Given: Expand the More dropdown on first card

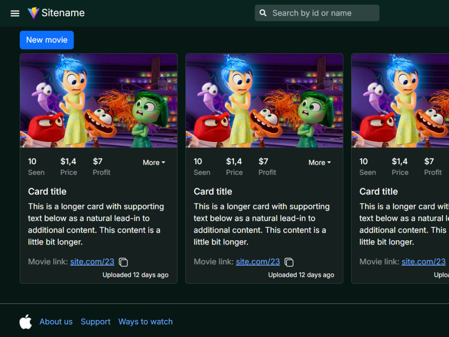Looking at the screenshot, I should click(154, 163).
